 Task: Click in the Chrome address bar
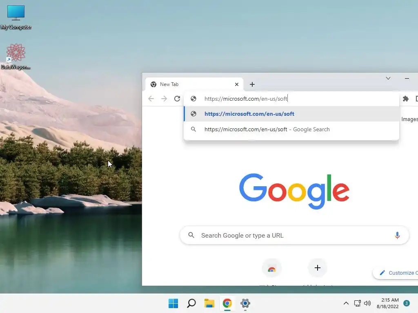tap(291, 99)
